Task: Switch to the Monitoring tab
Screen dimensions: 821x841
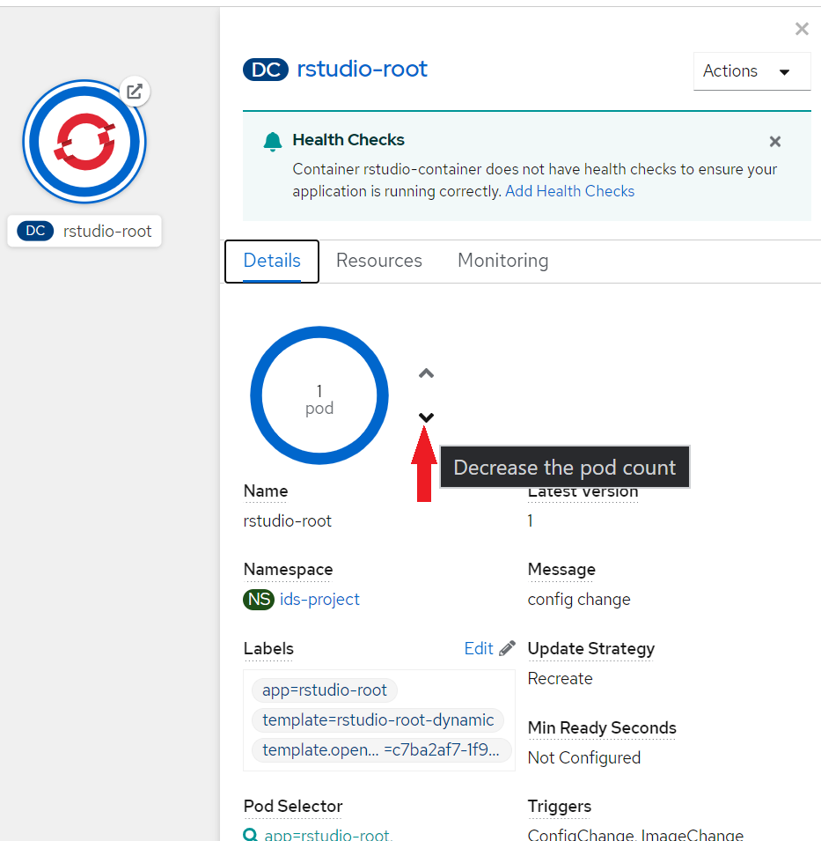Action: 502,261
